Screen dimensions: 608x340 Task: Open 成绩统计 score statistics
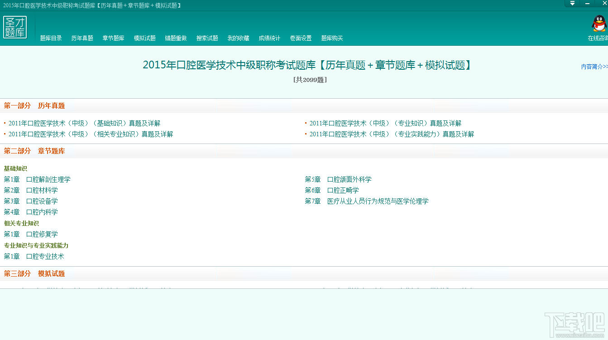pos(270,38)
